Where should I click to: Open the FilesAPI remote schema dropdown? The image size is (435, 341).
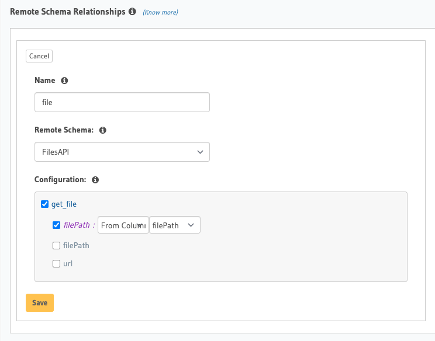tap(122, 152)
